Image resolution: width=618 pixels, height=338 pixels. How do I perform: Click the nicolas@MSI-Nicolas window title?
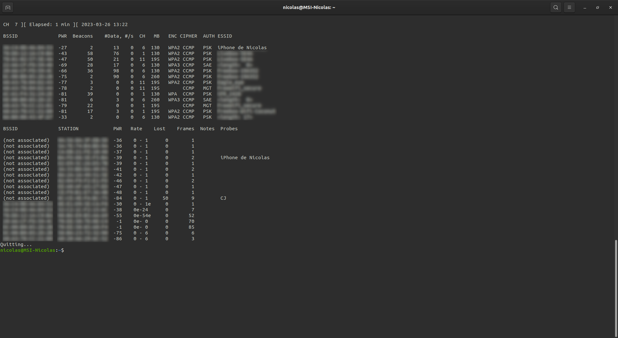tap(309, 7)
